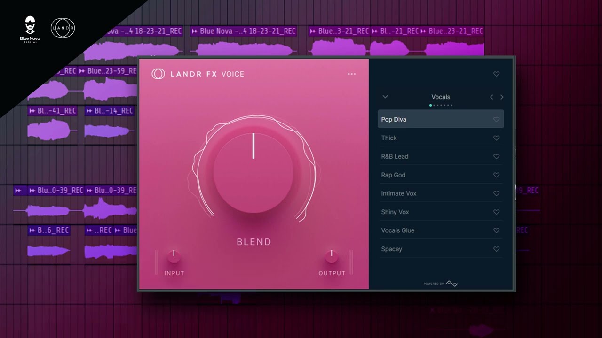The image size is (602, 338).
Task: Favorite the Rap God preset heart
Action: coord(496,175)
